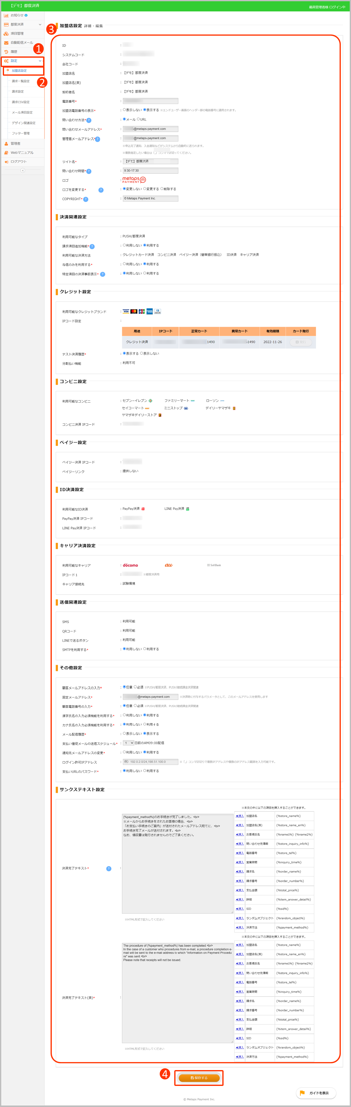Click the Metaps Payment logo image
Viewport: 351px width, 1107px height.
134,180
